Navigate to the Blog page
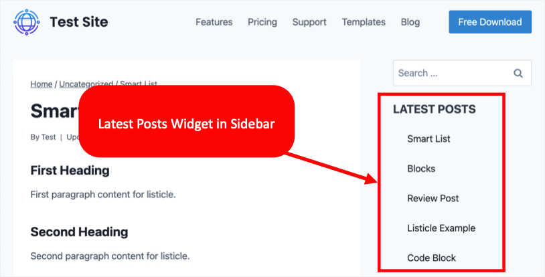Screen dimensions: 545x277 point(410,22)
